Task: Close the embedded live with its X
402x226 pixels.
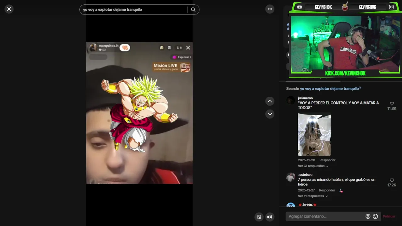Action: pos(188,48)
